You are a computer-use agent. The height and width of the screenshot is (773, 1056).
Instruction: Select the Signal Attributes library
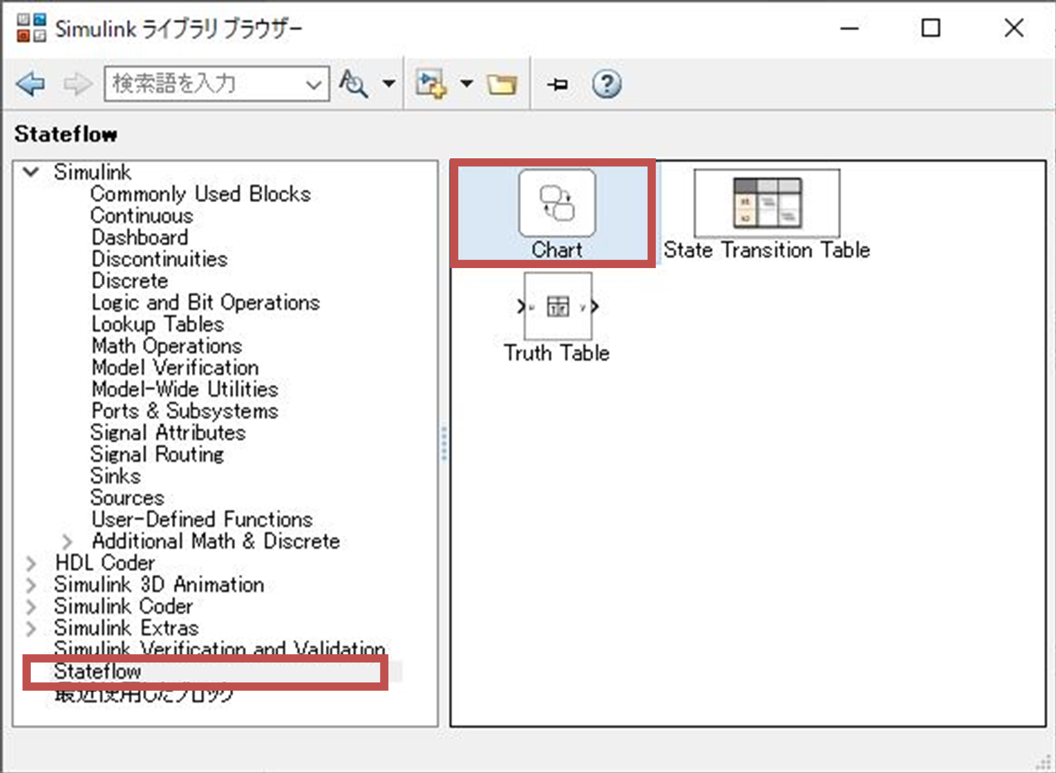click(168, 432)
